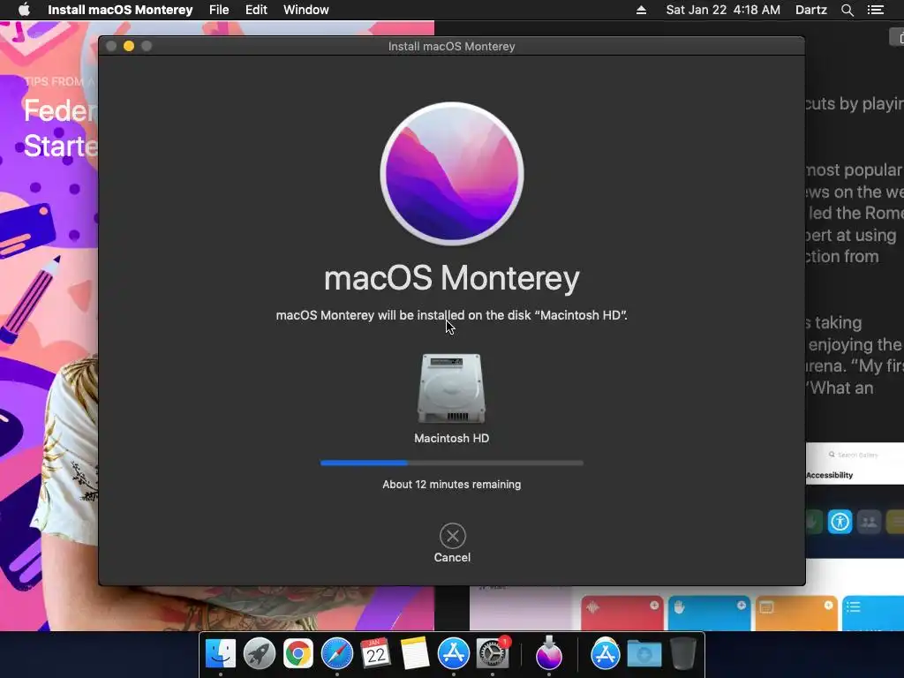Click the Macintosh HD disk icon

[x=451, y=388]
